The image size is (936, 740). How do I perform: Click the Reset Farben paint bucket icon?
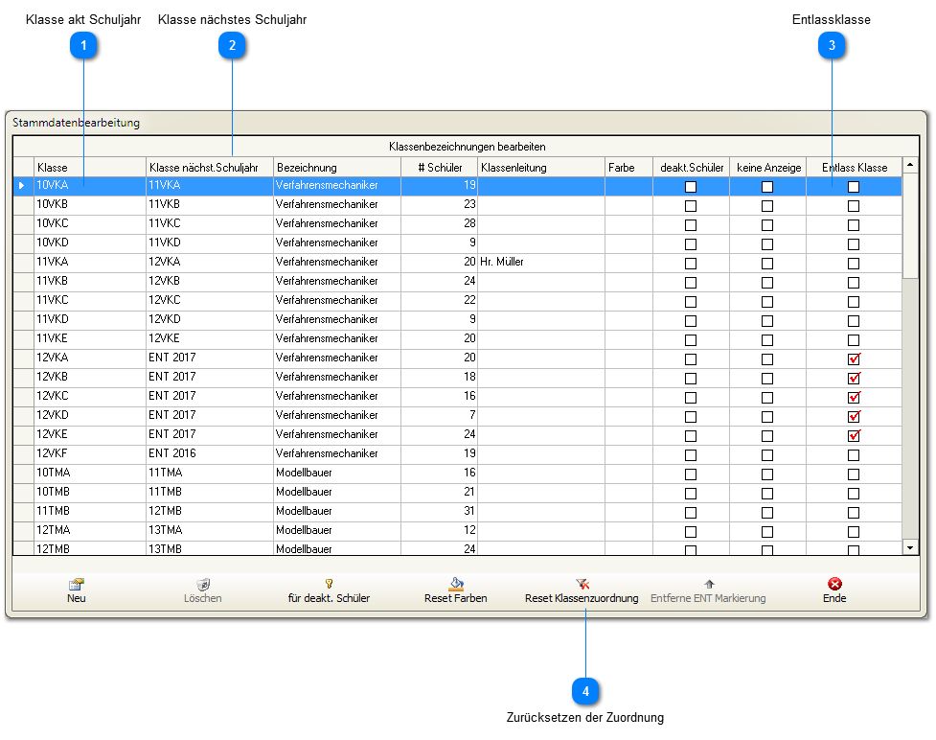pyautogui.click(x=456, y=583)
